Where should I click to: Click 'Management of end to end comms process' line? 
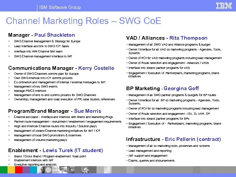pos(55,95)
